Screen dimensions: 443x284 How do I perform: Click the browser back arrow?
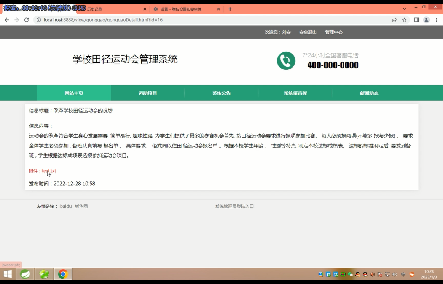point(6,20)
